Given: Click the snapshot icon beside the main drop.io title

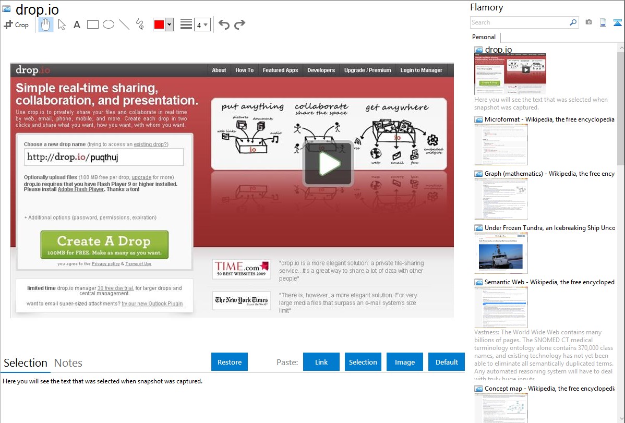Looking at the screenshot, I should point(6,9).
